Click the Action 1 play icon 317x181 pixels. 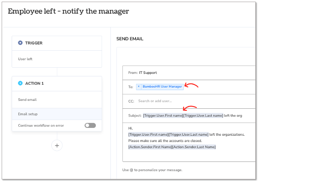20,83
